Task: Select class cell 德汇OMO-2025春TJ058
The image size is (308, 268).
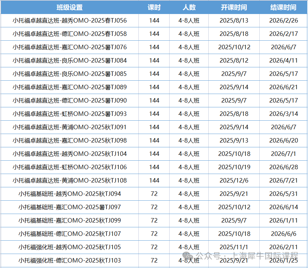Action: pyautogui.click(x=70, y=34)
